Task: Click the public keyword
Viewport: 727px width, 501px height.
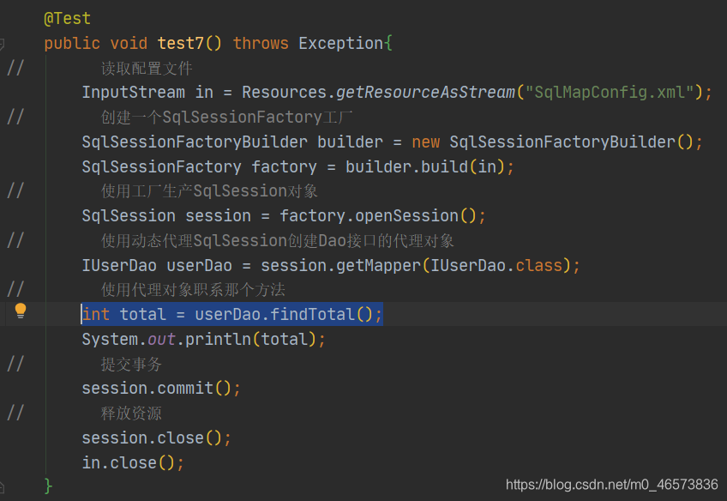Action: coord(72,43)
